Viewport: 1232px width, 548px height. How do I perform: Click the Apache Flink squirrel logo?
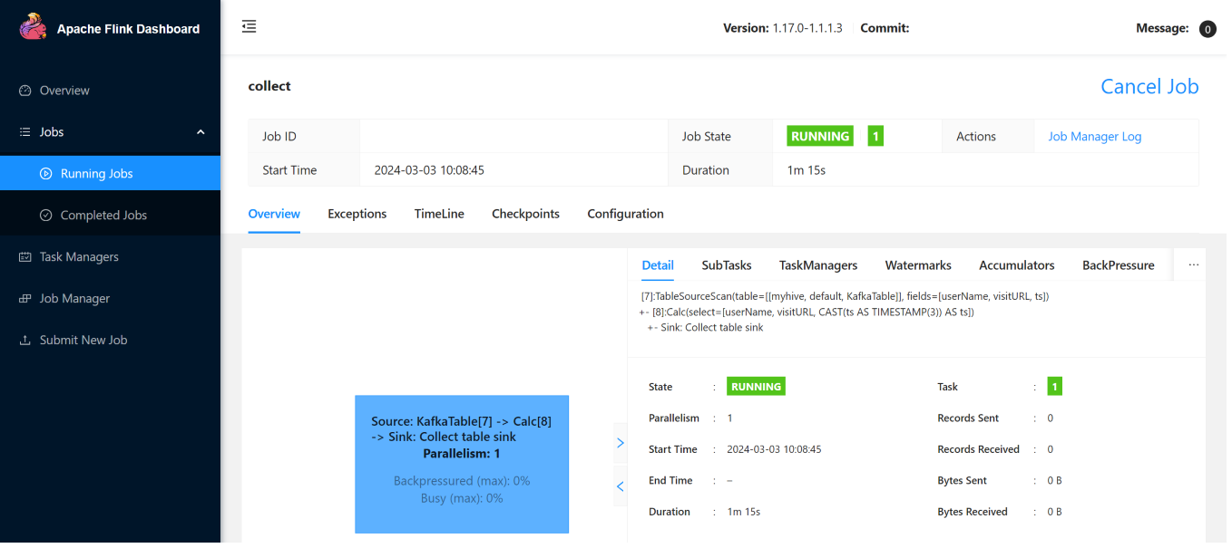click(x=33, y=27)
